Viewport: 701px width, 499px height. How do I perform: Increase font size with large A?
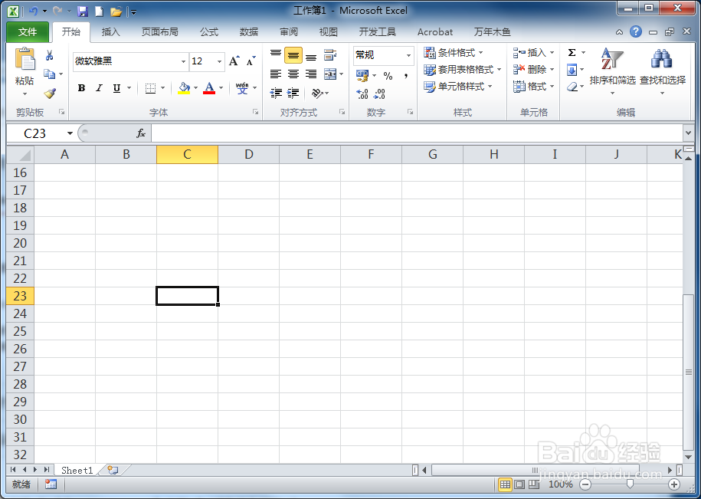pyautogui.click(x=234, y=61)
